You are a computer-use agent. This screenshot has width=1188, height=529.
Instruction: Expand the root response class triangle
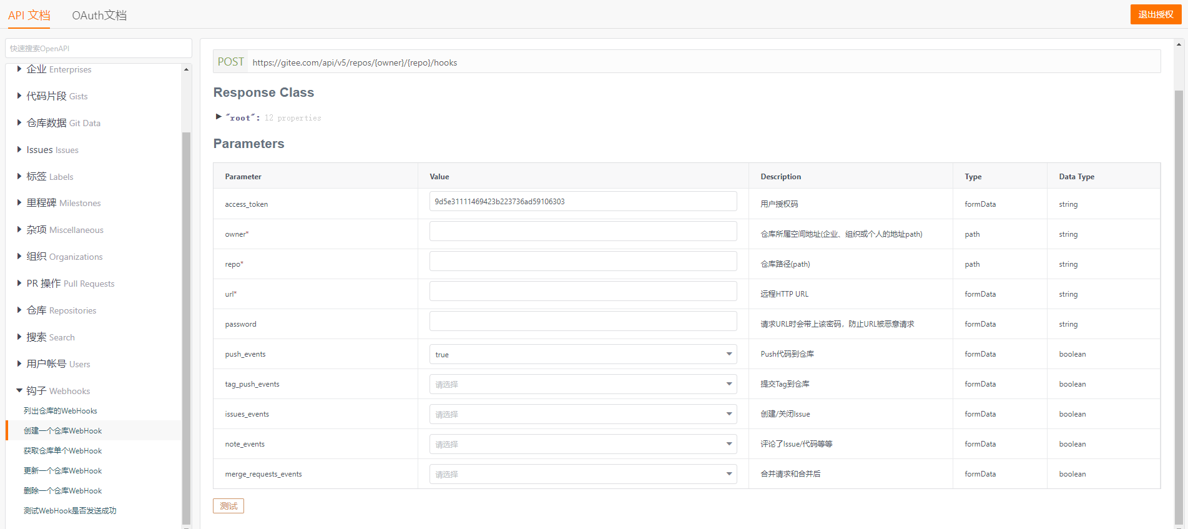click(218, 117)
